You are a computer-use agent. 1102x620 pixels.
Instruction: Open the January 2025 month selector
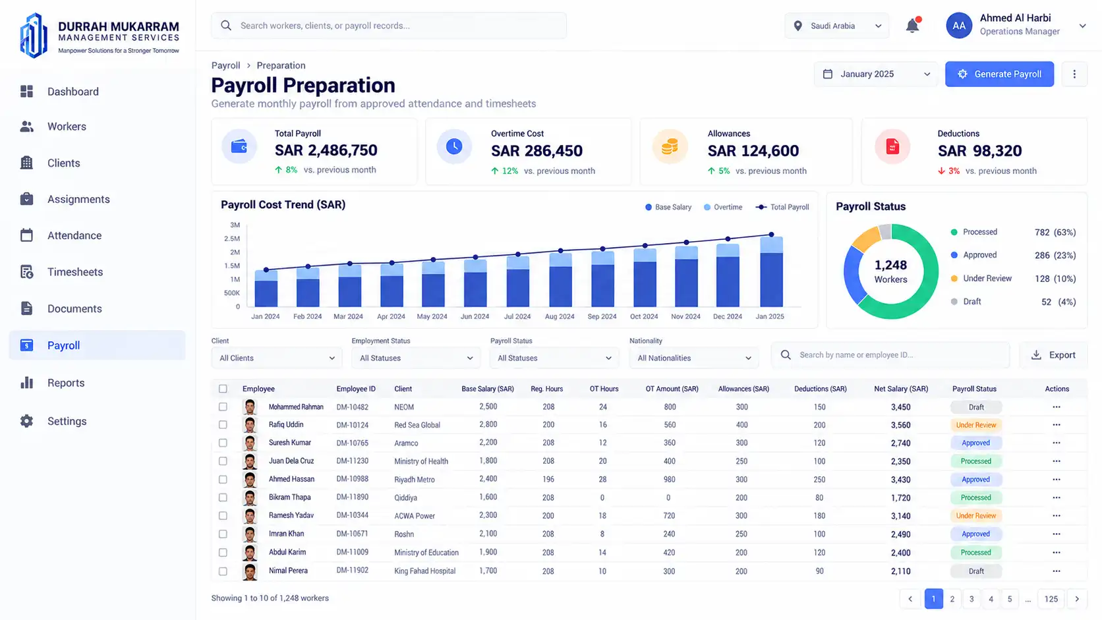[x=876, y=74]
